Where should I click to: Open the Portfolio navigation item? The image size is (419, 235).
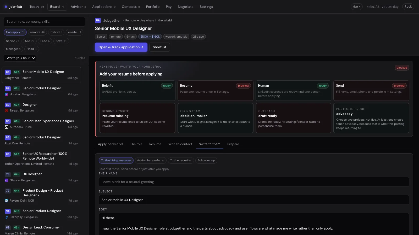153,7
